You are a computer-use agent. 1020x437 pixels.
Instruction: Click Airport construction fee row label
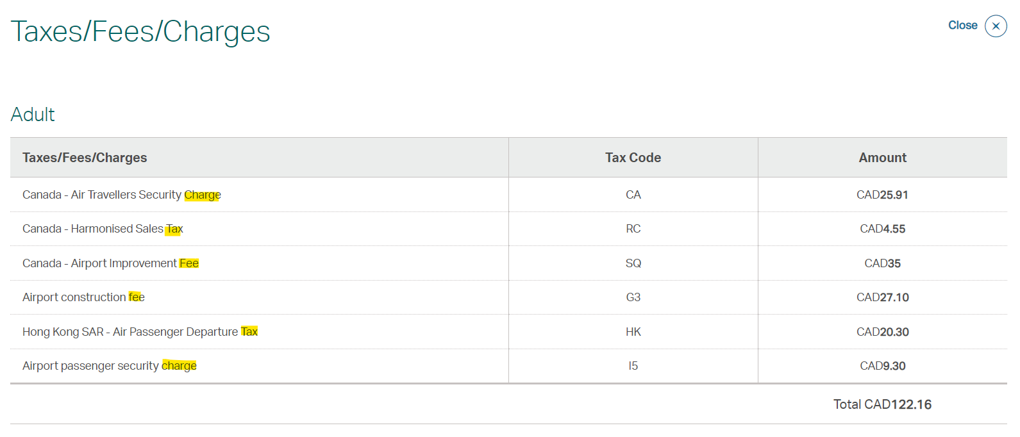[83, 297]
